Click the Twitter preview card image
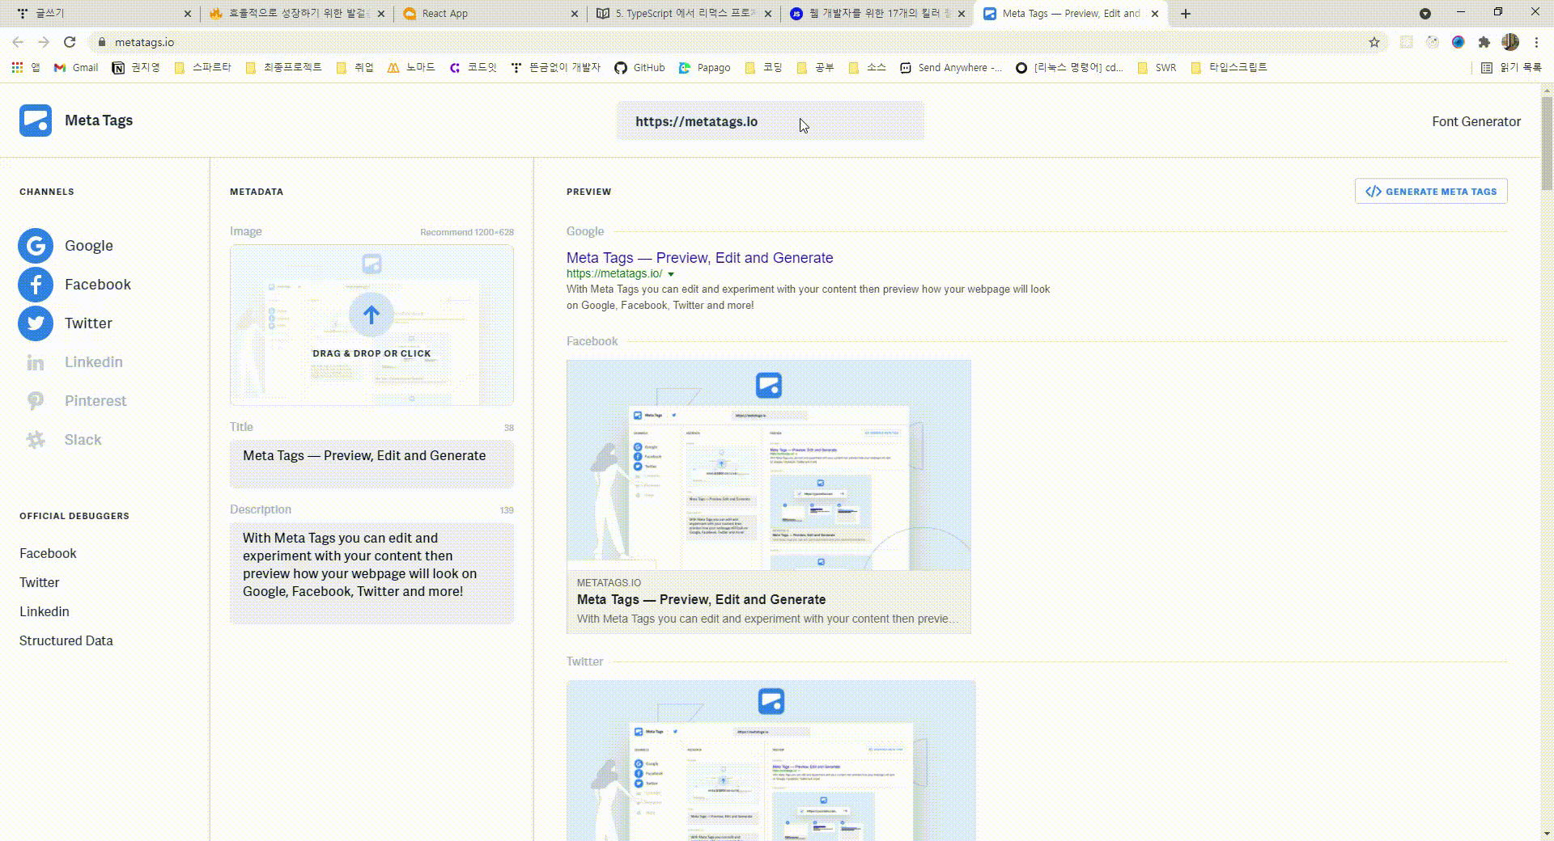 point(771,760)
